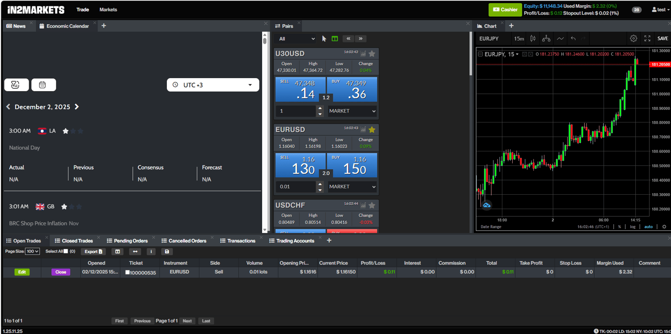671x334 pixels.
Task: Click the chart fullscreen icon
Action: tap(647, 38)
